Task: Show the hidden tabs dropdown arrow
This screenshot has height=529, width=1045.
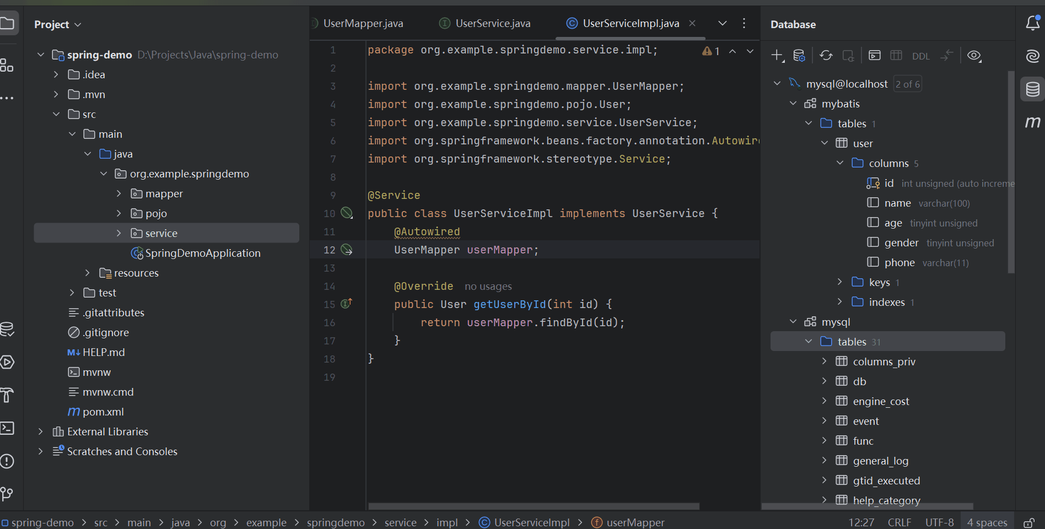Action: tap(723, 23)
